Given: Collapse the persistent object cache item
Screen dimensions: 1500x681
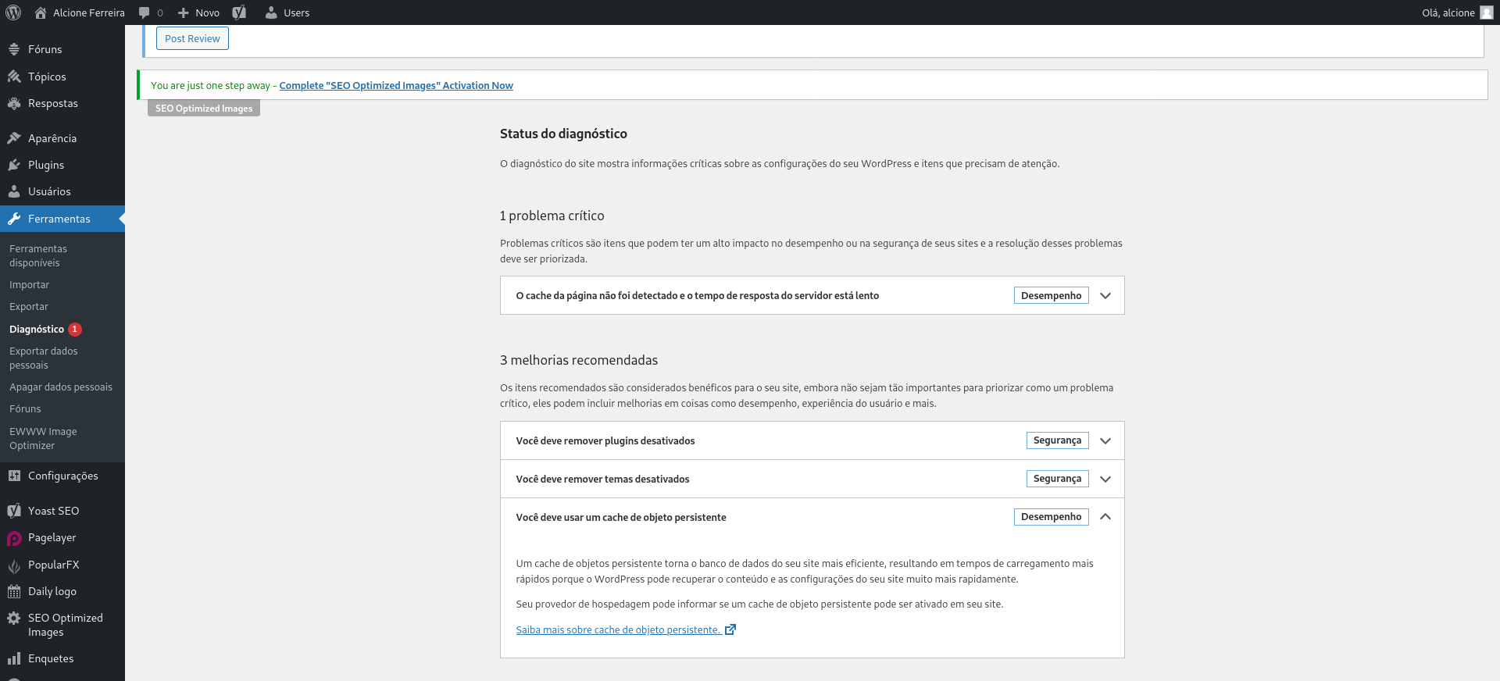Looking at the screenshot, I should 1105,517.
